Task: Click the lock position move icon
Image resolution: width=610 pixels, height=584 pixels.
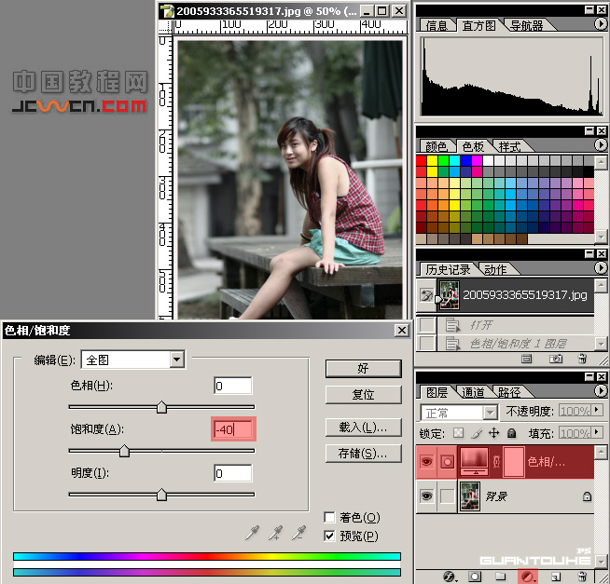Action: pyautogui.click(x=493, y=433)
